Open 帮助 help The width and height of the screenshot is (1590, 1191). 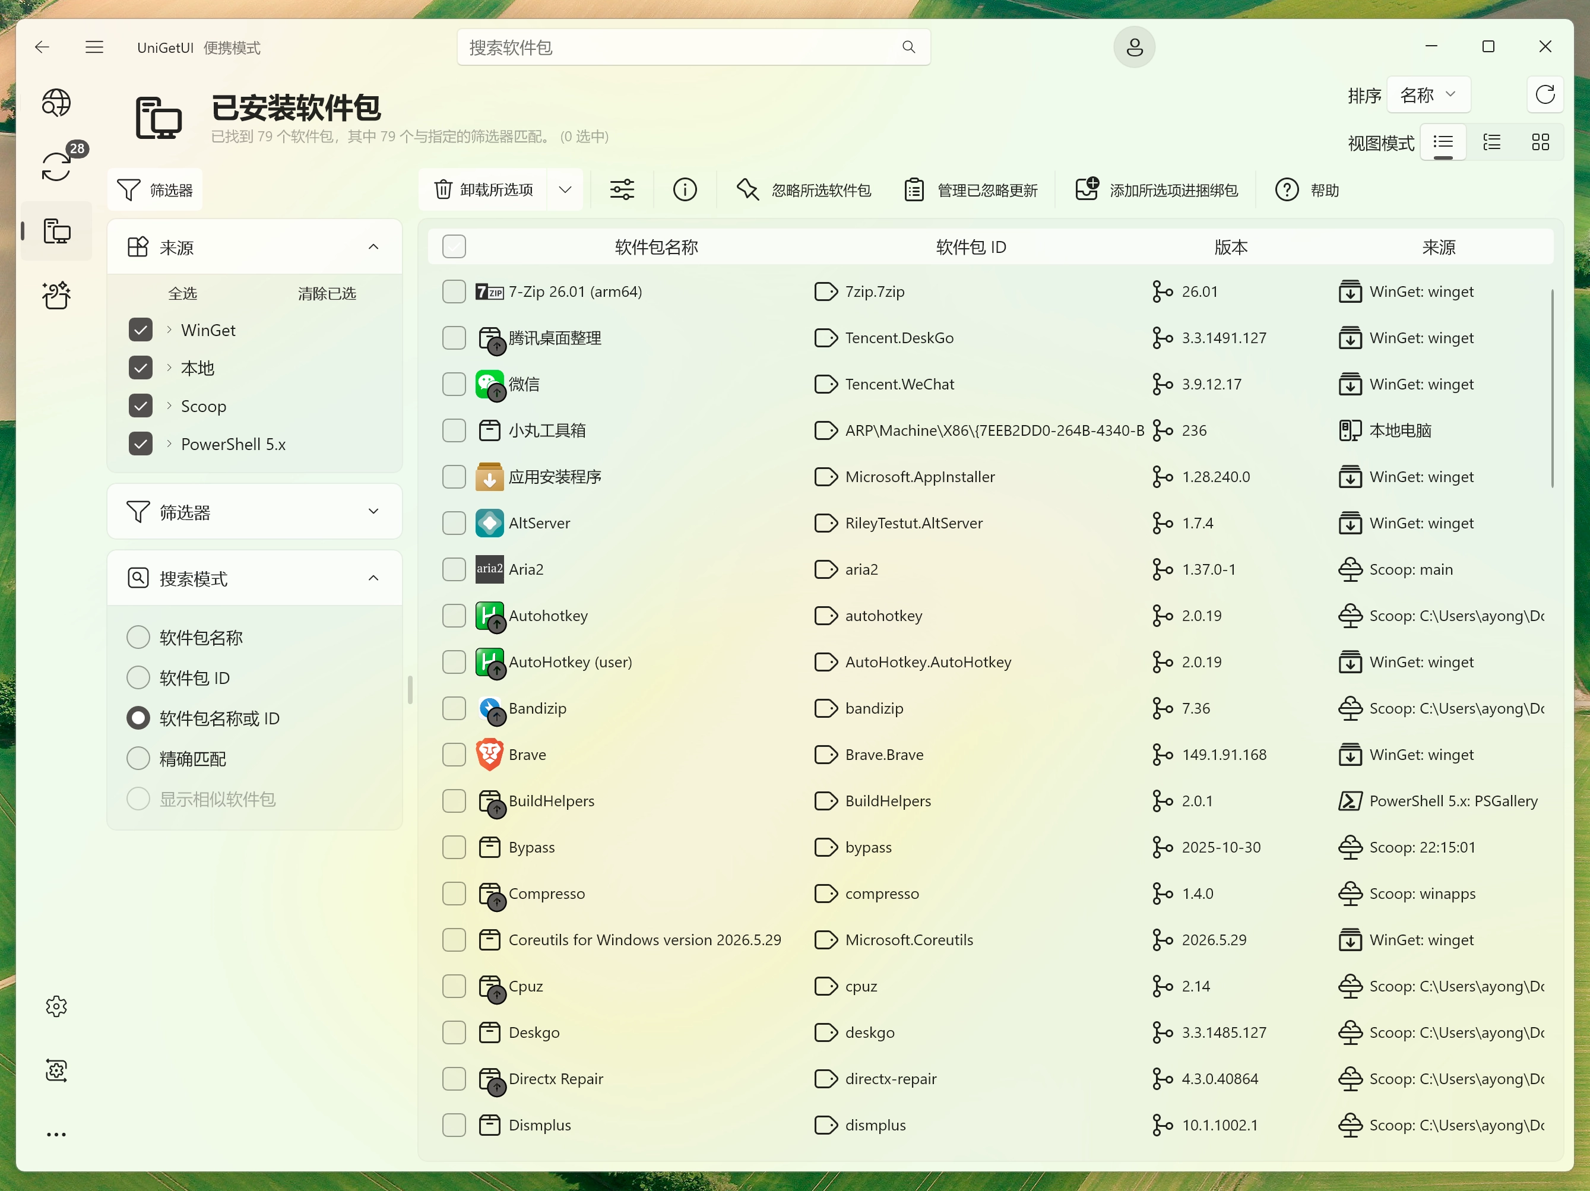pyautogui.click(x=1307, y=190)
